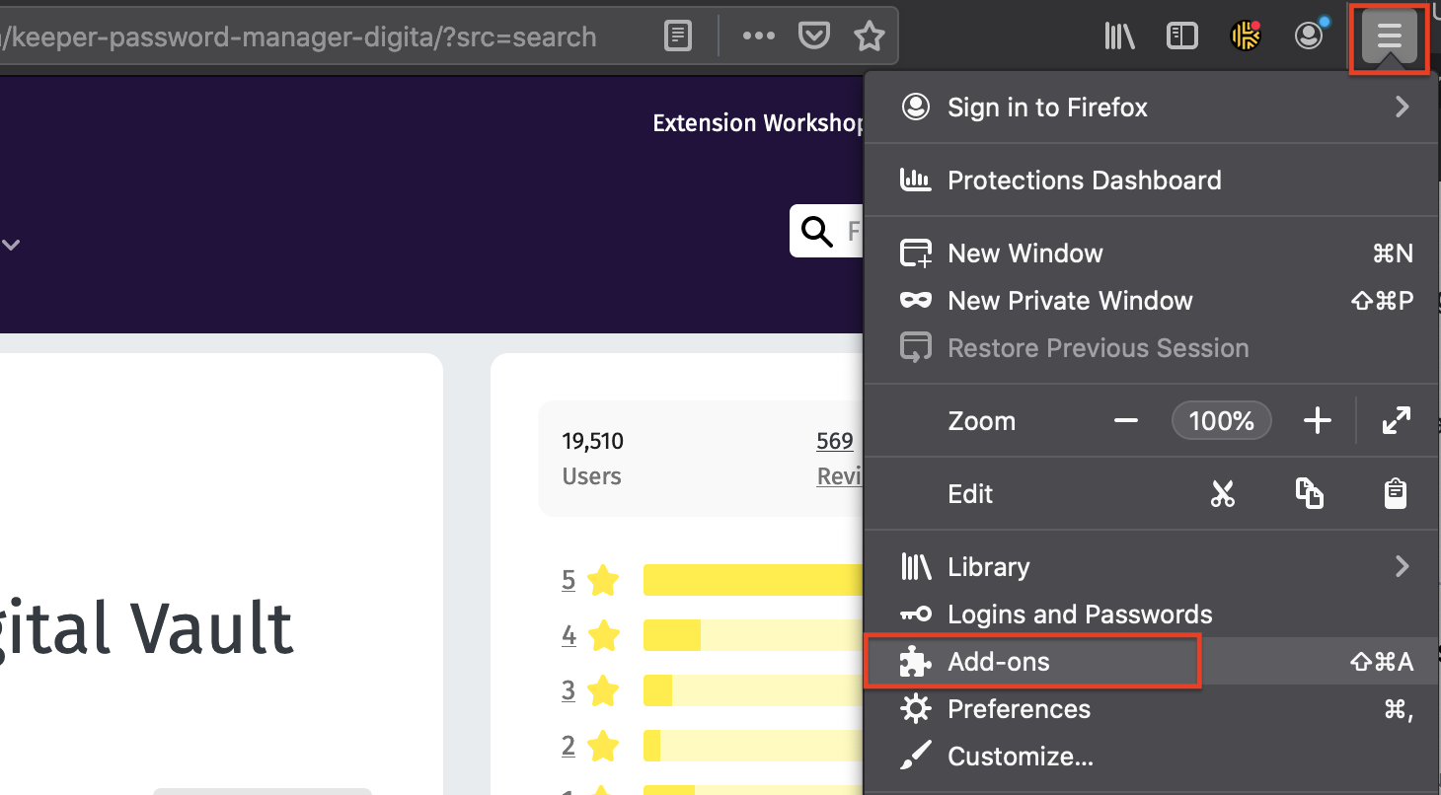Select Customize... menu item
The width and height of the screenshot is (1441, 795).
pyautogui.click(x=1151, y=756)
